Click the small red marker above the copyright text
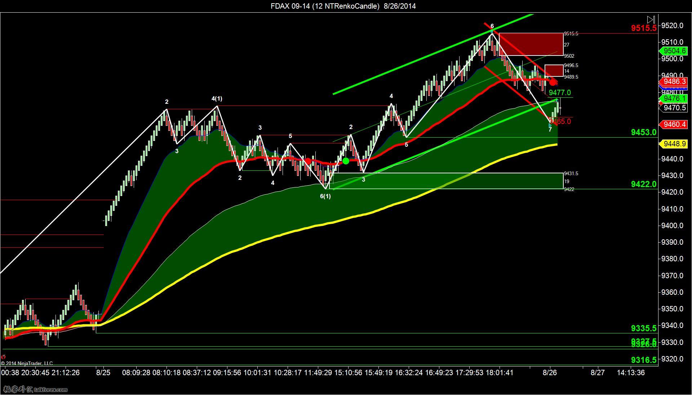 (x=3, y=357)
